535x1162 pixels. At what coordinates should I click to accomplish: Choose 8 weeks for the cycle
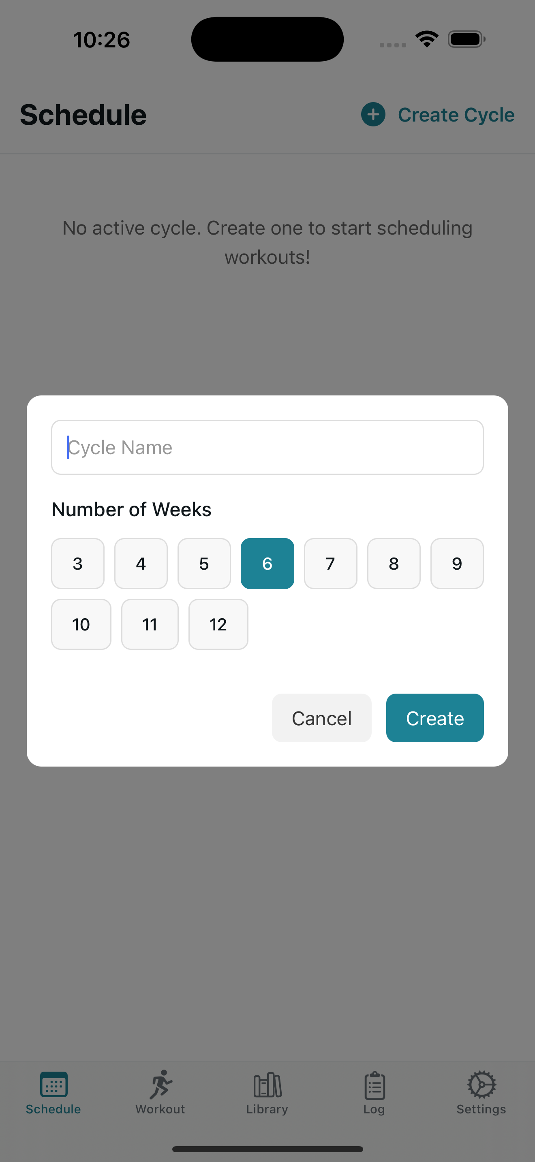394,564
